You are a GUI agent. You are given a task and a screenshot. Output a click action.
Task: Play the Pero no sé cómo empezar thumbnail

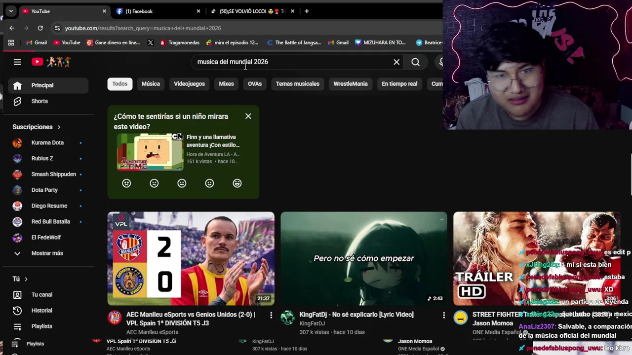click(364, 258)
